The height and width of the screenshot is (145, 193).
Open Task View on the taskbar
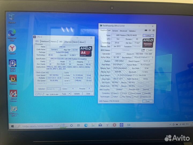[78, 125]
